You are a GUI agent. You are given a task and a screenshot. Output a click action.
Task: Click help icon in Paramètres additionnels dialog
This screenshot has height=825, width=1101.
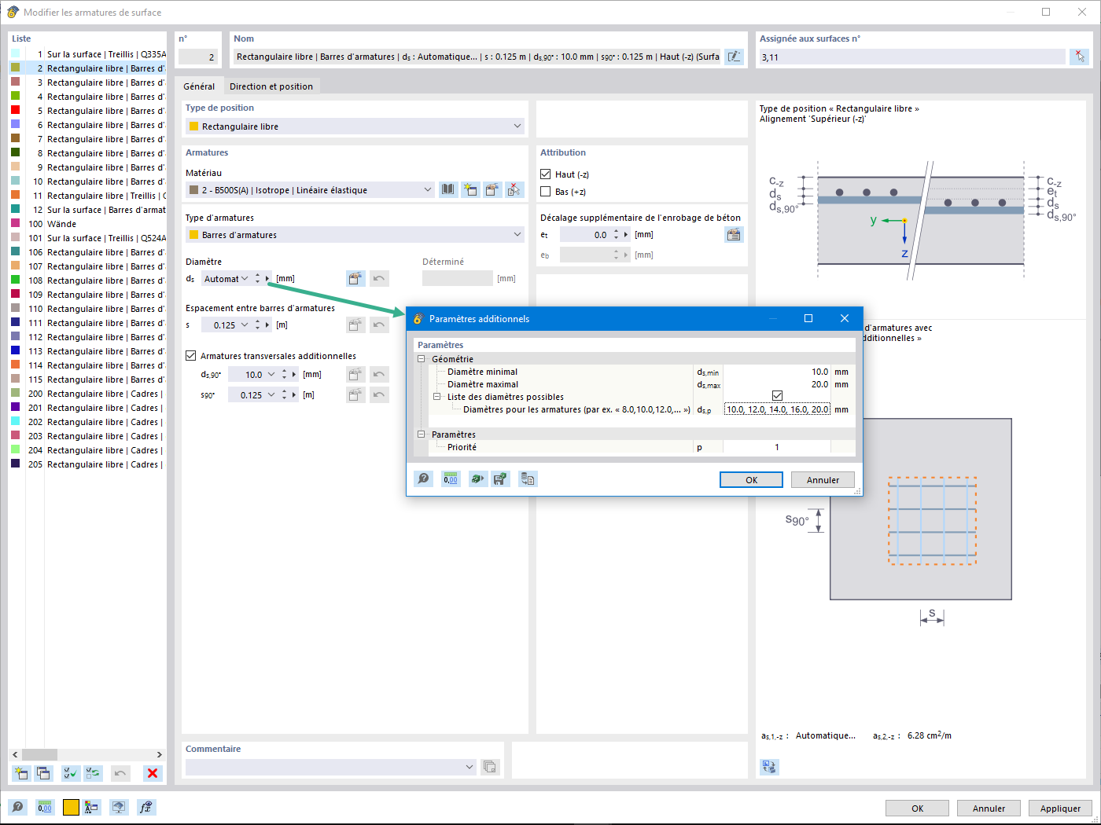423,478
